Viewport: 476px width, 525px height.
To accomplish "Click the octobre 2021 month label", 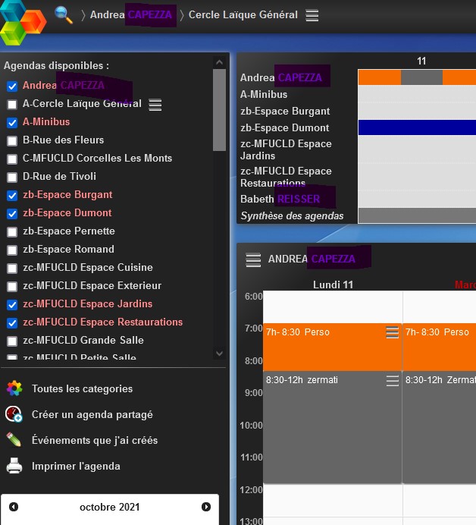I will click(110, 508).
